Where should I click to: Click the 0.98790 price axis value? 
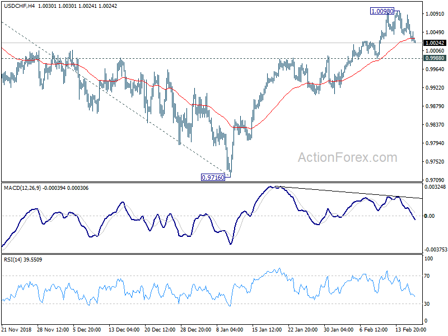[435, 106]
